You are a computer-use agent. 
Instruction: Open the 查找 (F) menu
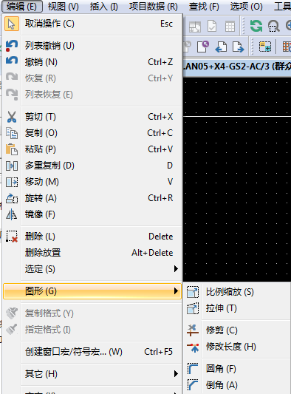coord(204,6)
